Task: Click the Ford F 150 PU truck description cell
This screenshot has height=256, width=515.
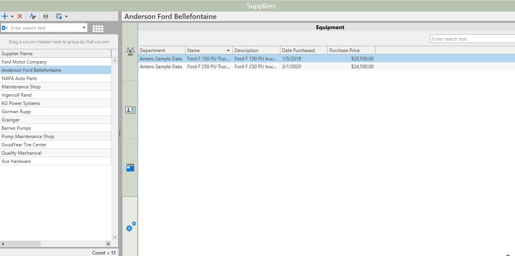Action: (256, 58)
